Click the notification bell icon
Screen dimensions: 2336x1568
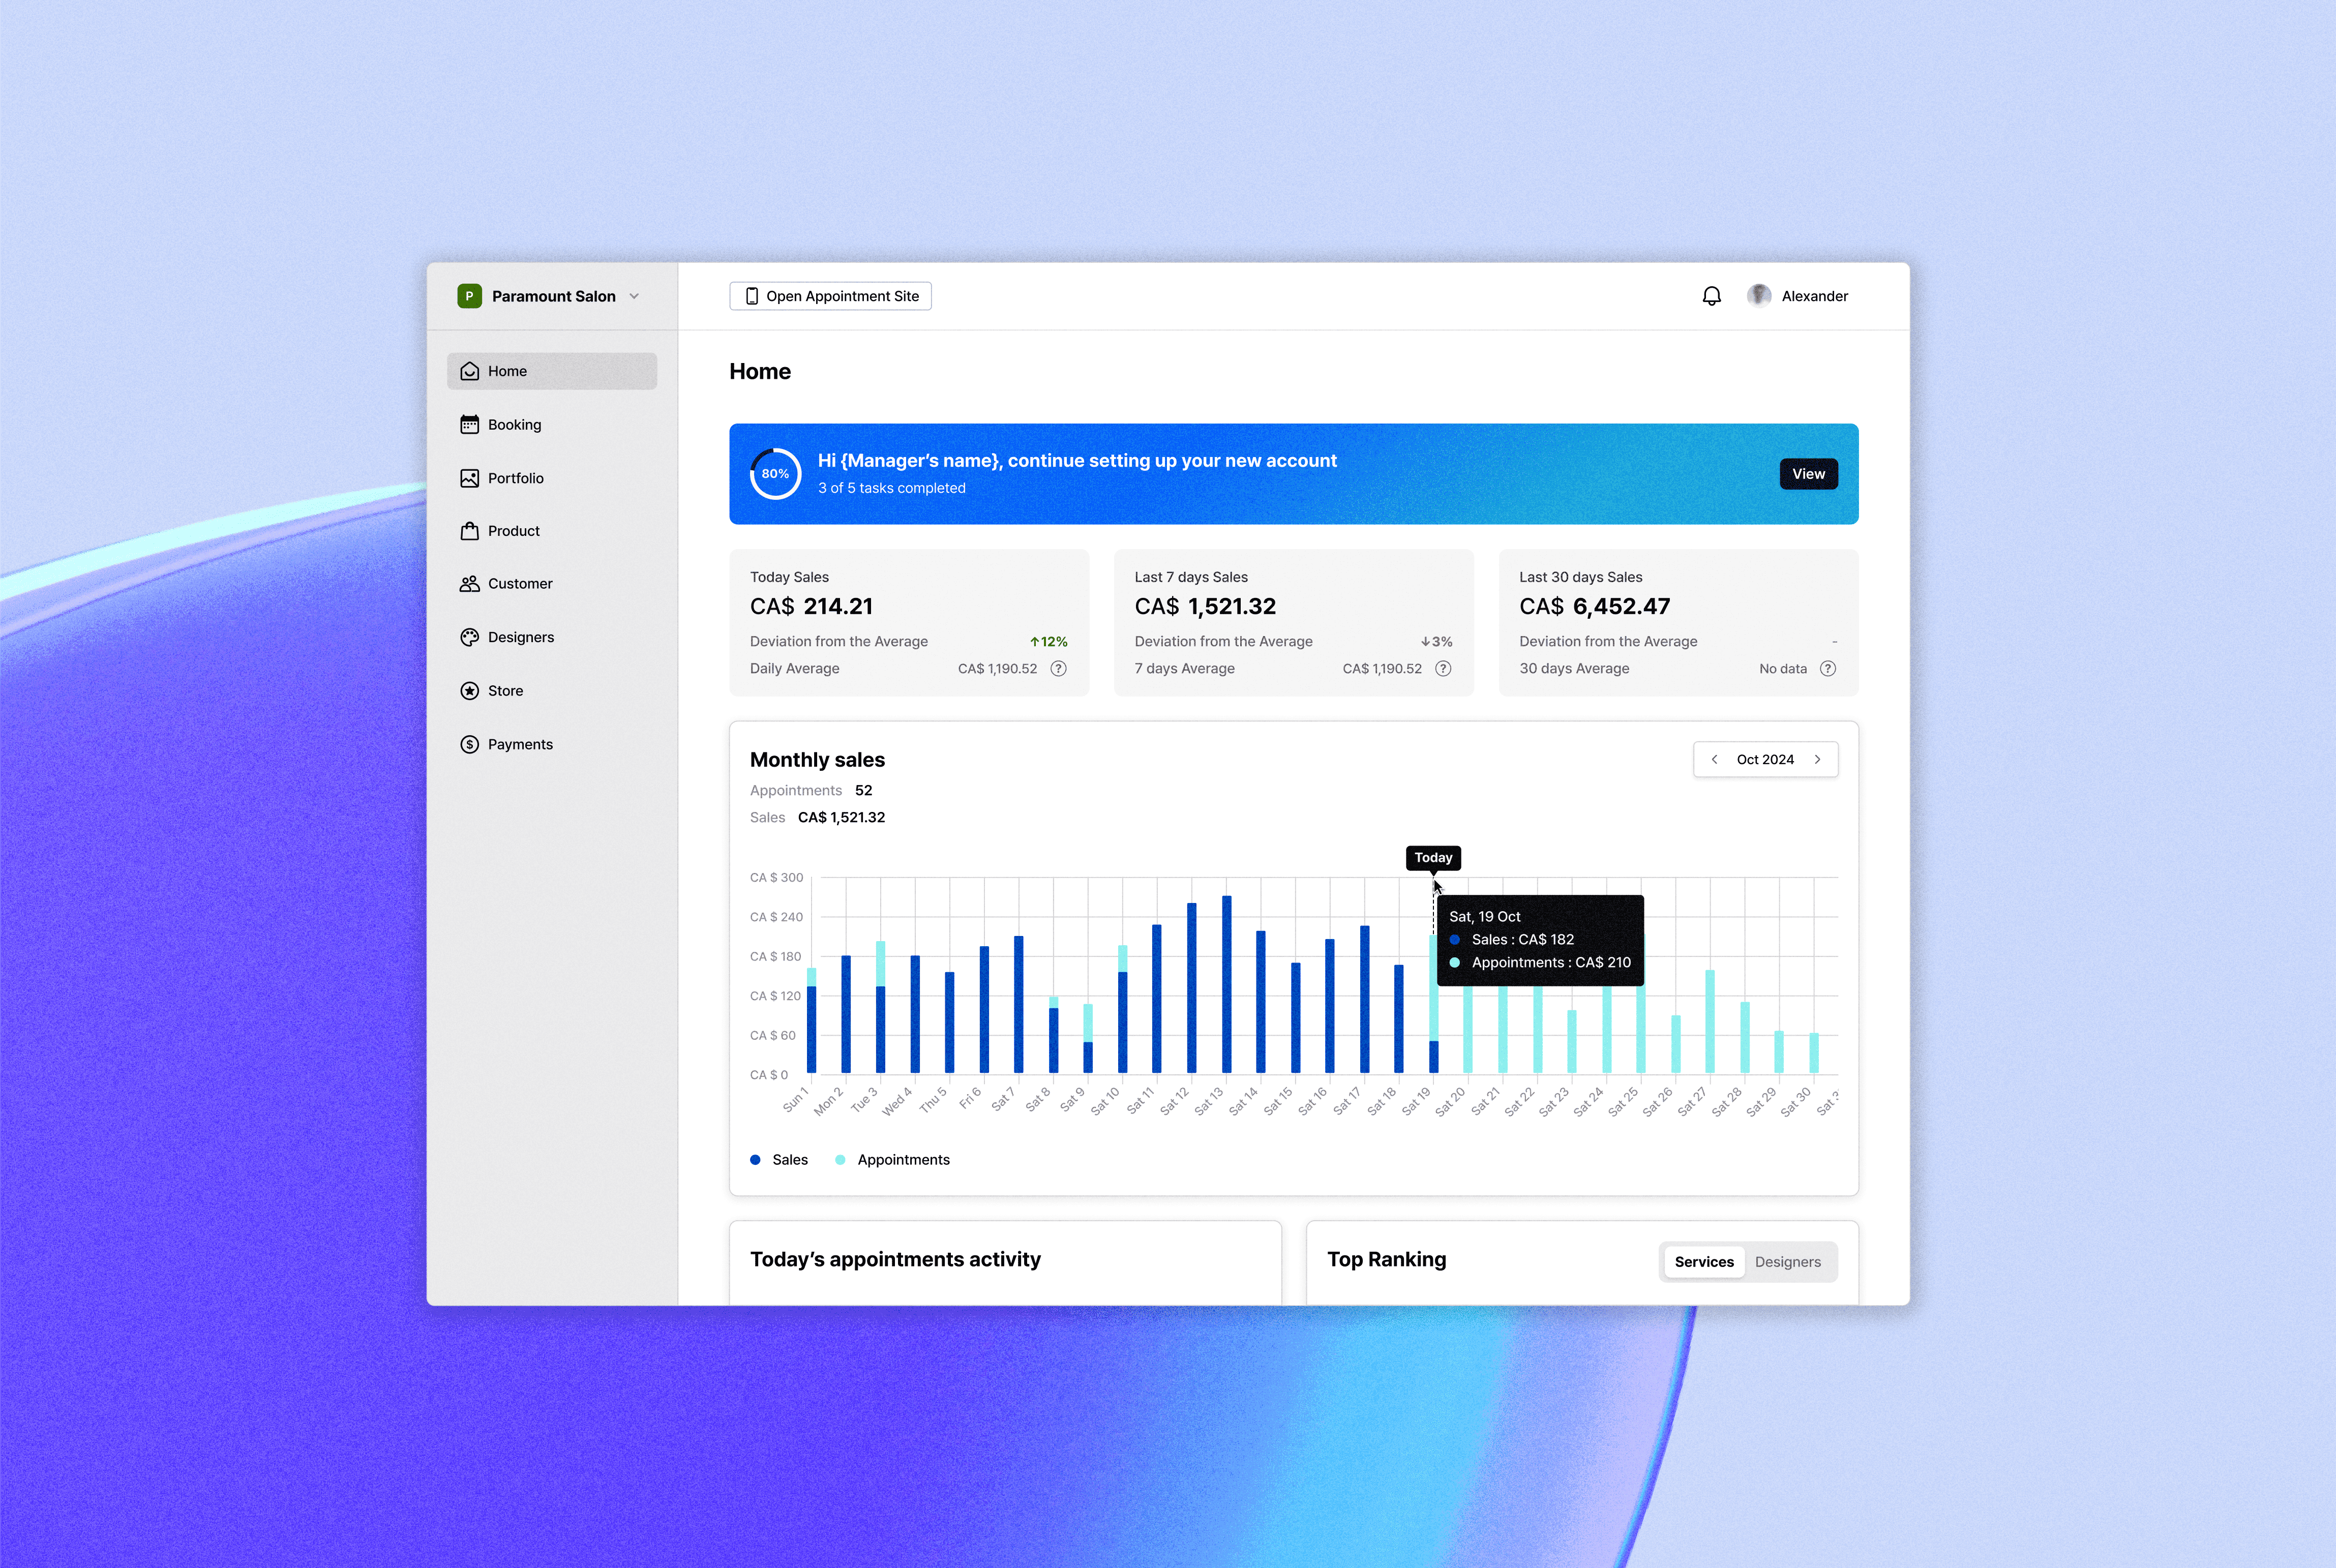click(1711, 296)
